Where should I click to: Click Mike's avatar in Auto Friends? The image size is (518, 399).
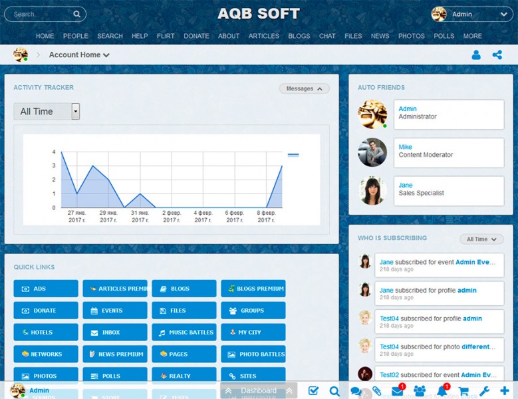click(x=372, y=152)
